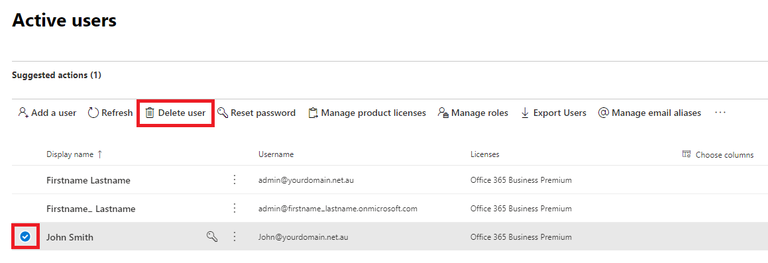Viewport: 768px width, 263px height.
Task: Click the Manage email aliases @ icon
Action: (x=604, y=113)
